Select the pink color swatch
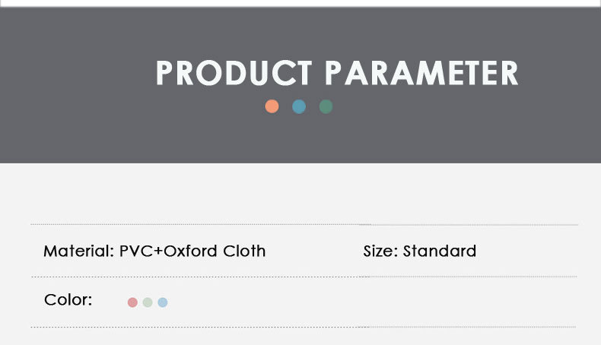Viewport: 601px width, 345px height. tap(132, 302)
